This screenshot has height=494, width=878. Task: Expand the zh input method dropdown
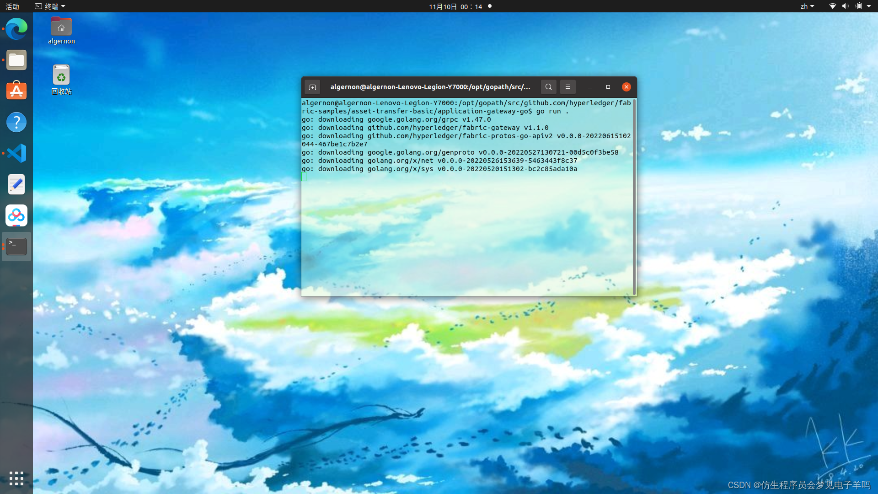(x=807, y=6)
